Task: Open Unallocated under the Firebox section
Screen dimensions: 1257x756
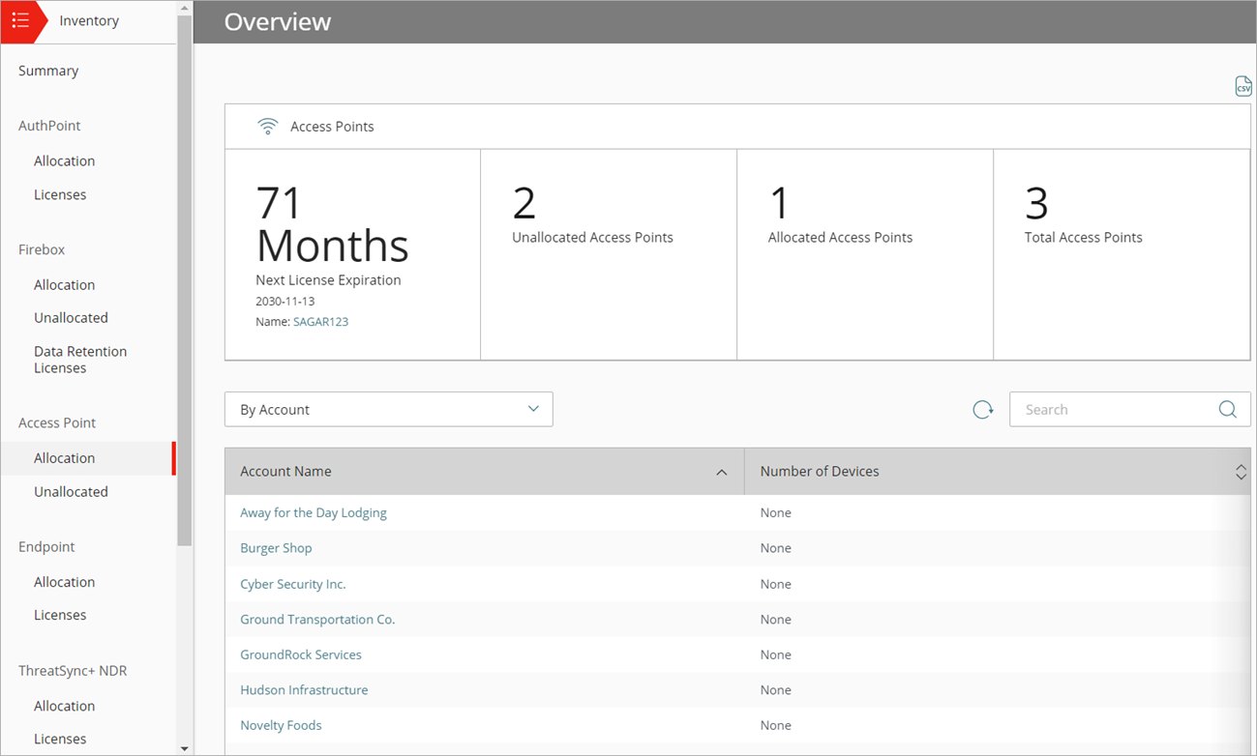Action: (x=71, y=317)
